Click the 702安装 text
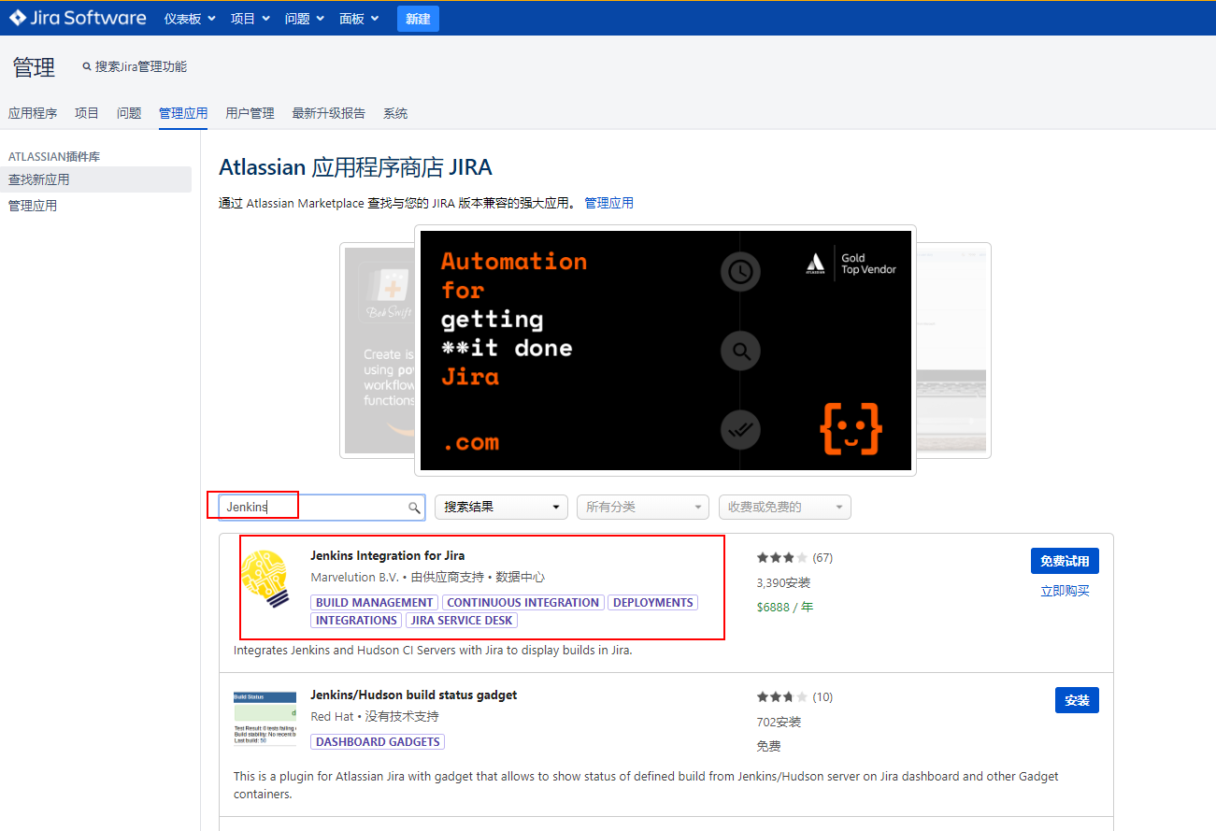 (779, 722)
